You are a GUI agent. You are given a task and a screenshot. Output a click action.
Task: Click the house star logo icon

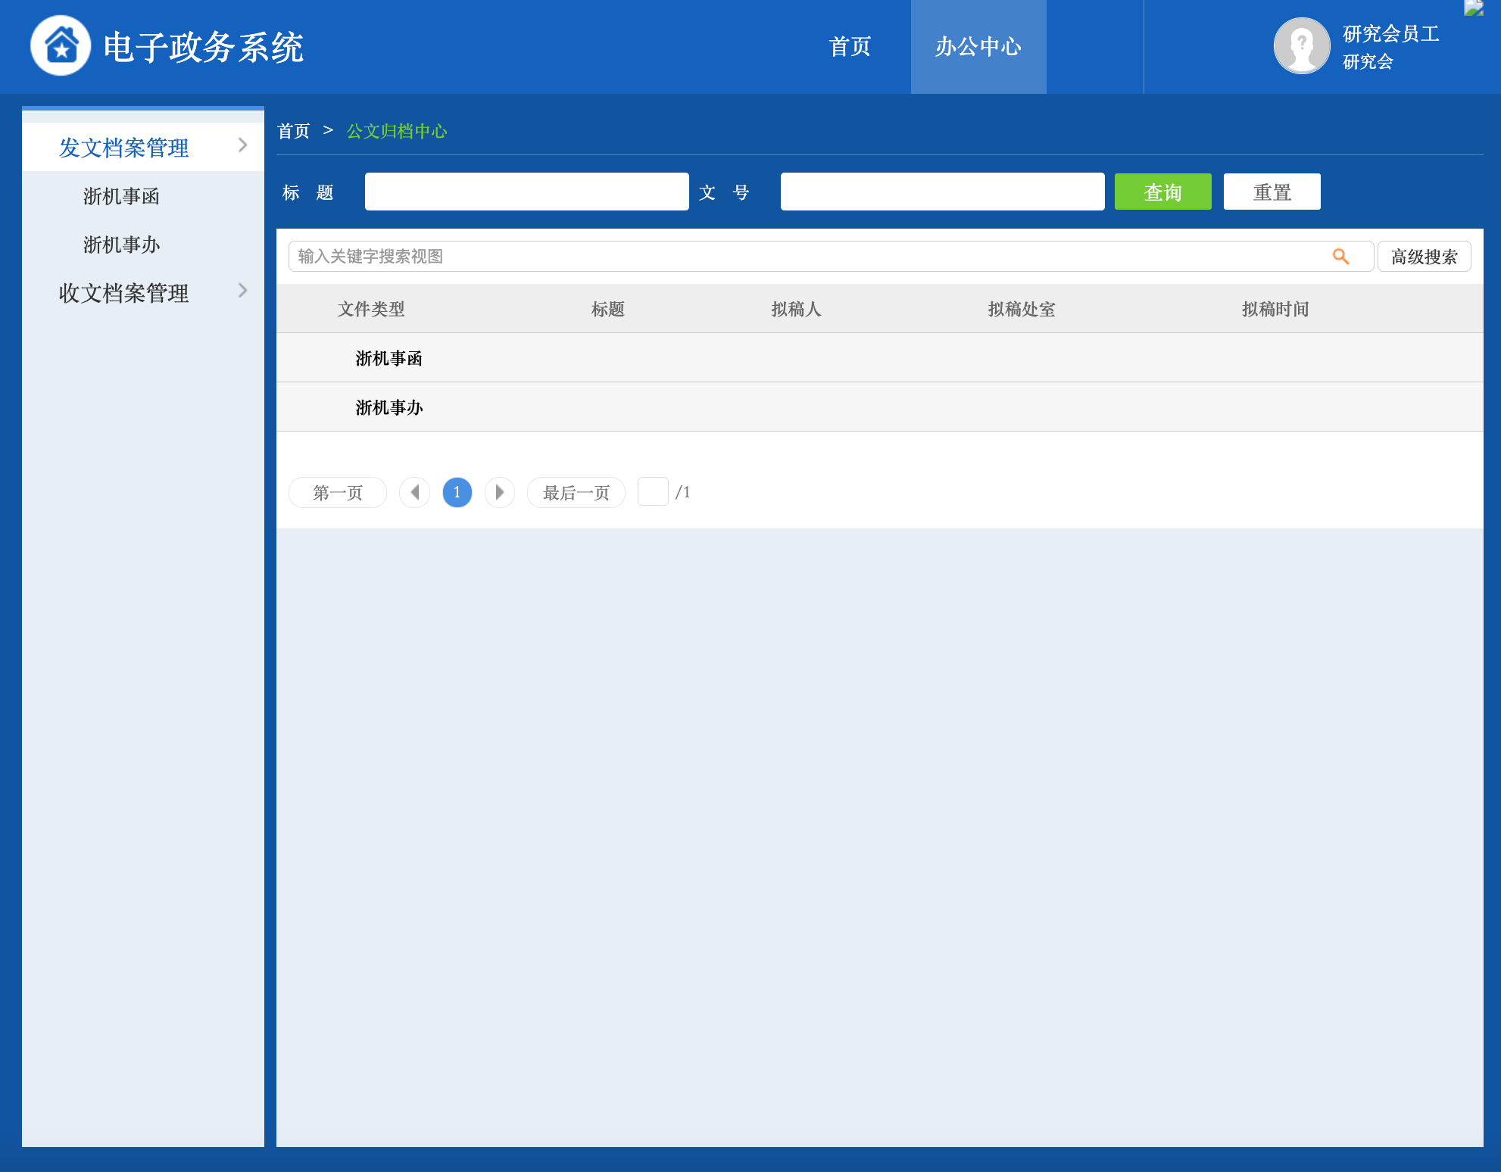click(61, 46)
